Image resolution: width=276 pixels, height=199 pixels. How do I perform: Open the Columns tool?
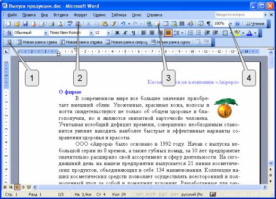point(182,24)
